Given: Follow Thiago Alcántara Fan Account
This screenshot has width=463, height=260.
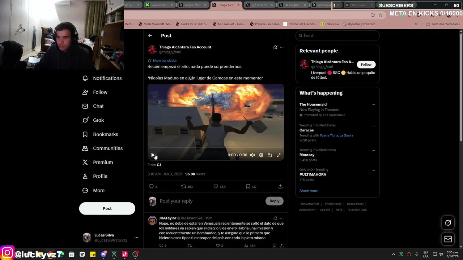Looking at the screenshot, I should tap(366, 65).
